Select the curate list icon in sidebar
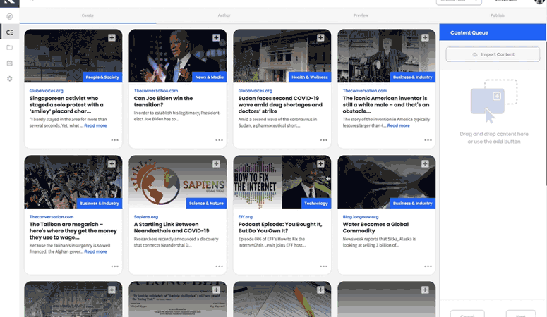The height and width of the screenshot is (317, 547). (10, 32)
